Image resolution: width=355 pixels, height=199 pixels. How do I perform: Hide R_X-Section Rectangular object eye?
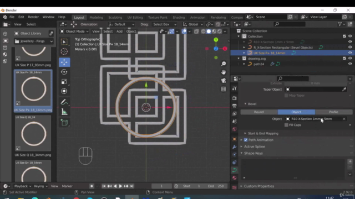[350, 48]
